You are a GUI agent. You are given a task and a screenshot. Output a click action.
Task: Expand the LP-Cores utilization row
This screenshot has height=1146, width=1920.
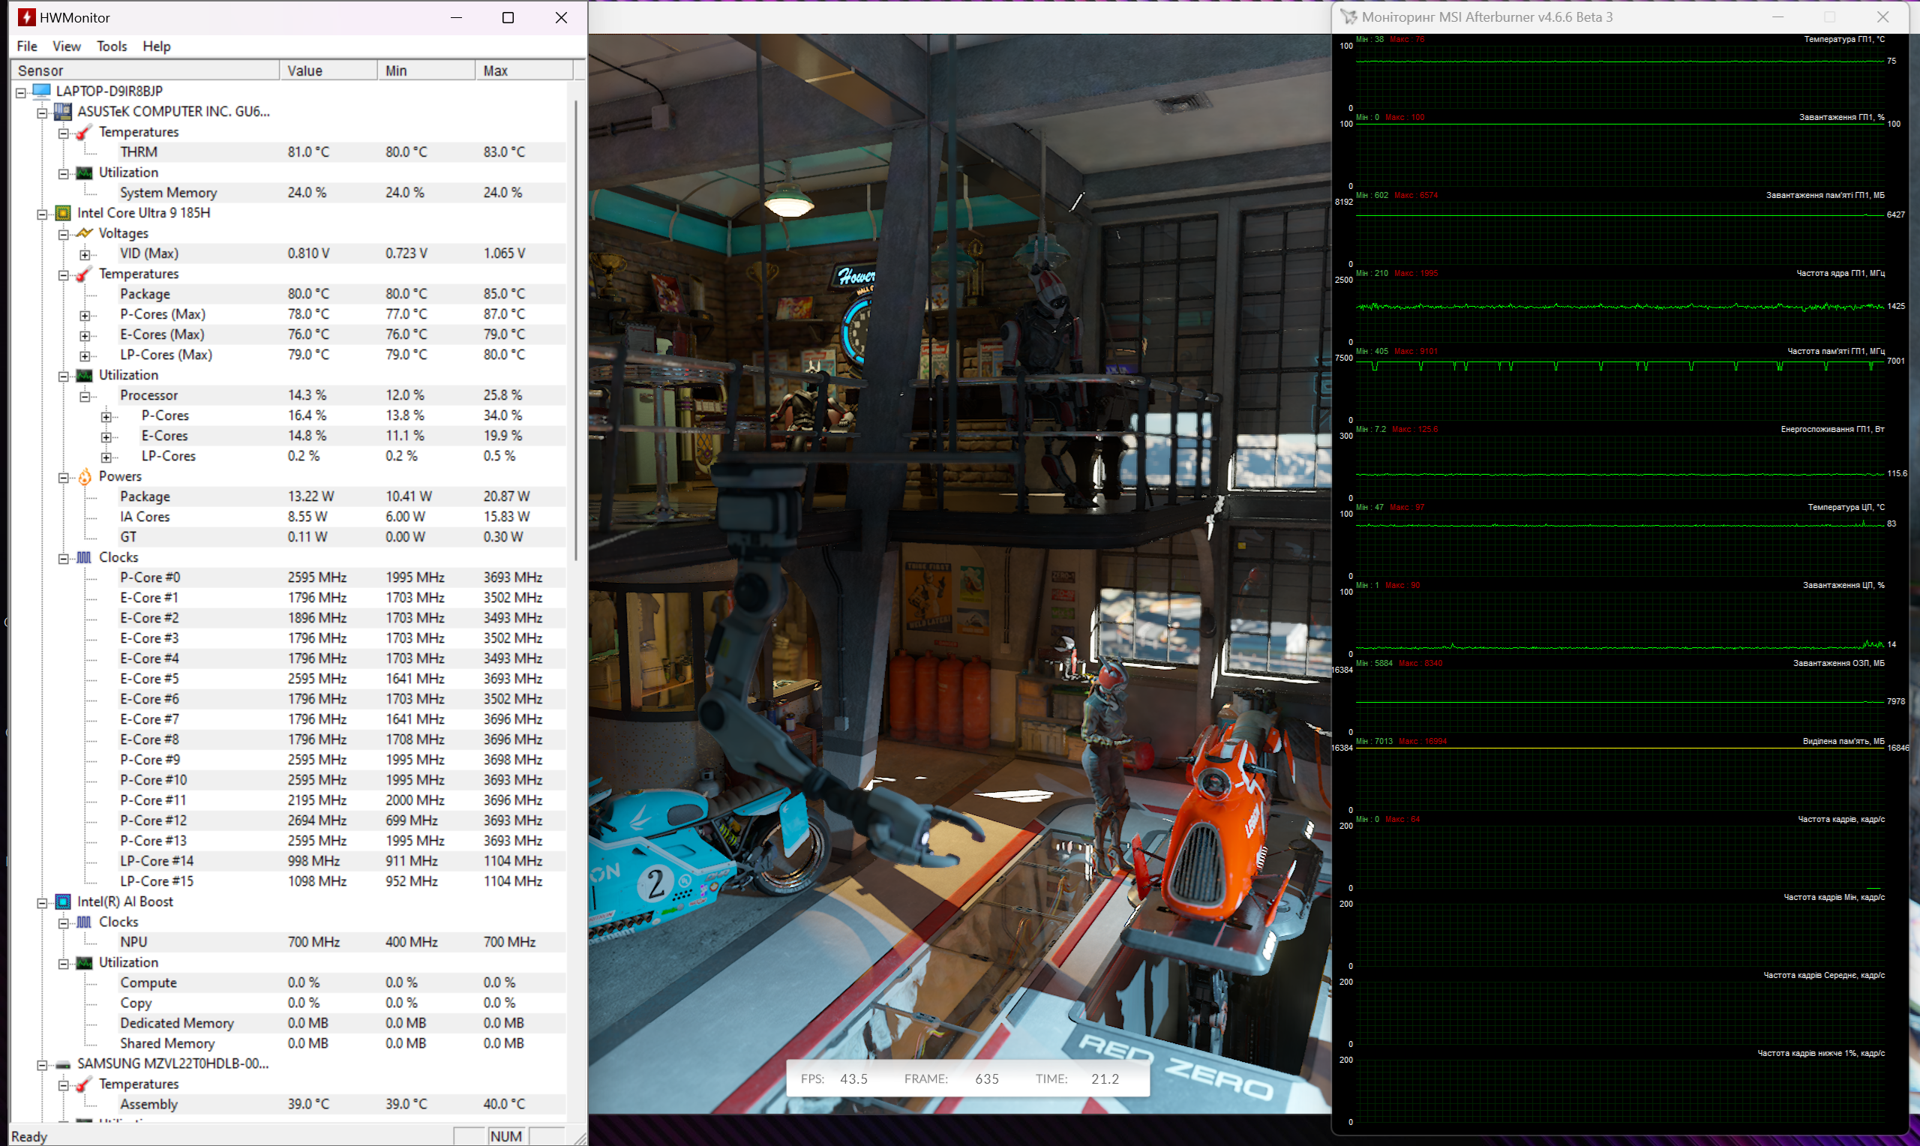pos(106,457)
